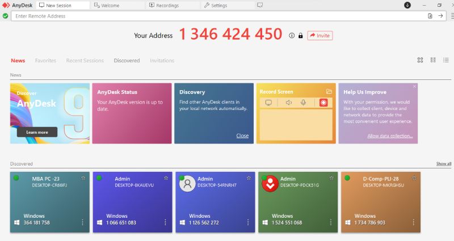454x241 pixels.
Task: Favorite the D-Comp-PLI-28 device star
Action: [x=414, y=178]
